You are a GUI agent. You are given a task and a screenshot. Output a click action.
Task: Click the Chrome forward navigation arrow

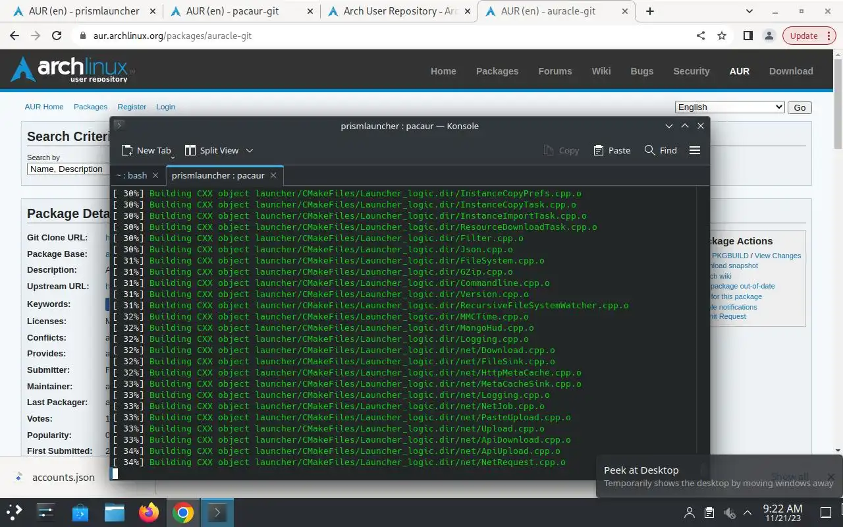(x=36, y=36)
